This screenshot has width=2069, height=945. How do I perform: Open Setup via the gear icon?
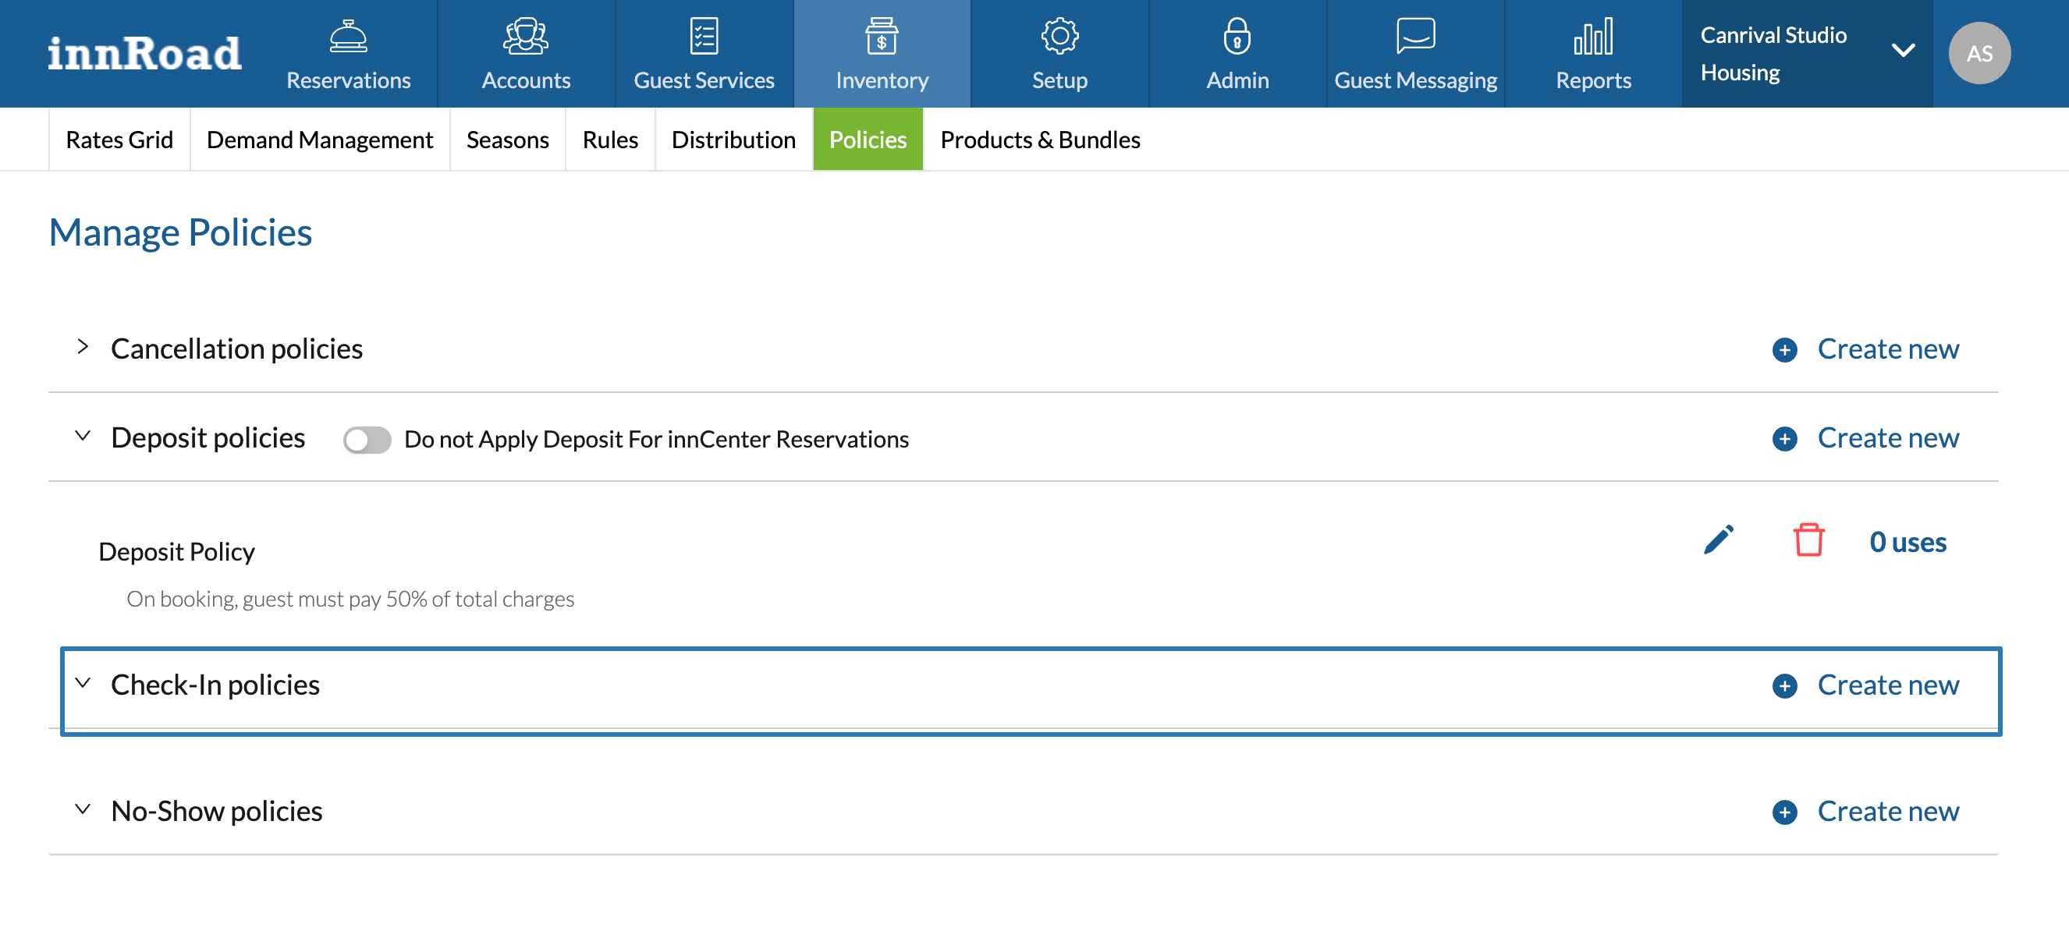point(1059,37)
